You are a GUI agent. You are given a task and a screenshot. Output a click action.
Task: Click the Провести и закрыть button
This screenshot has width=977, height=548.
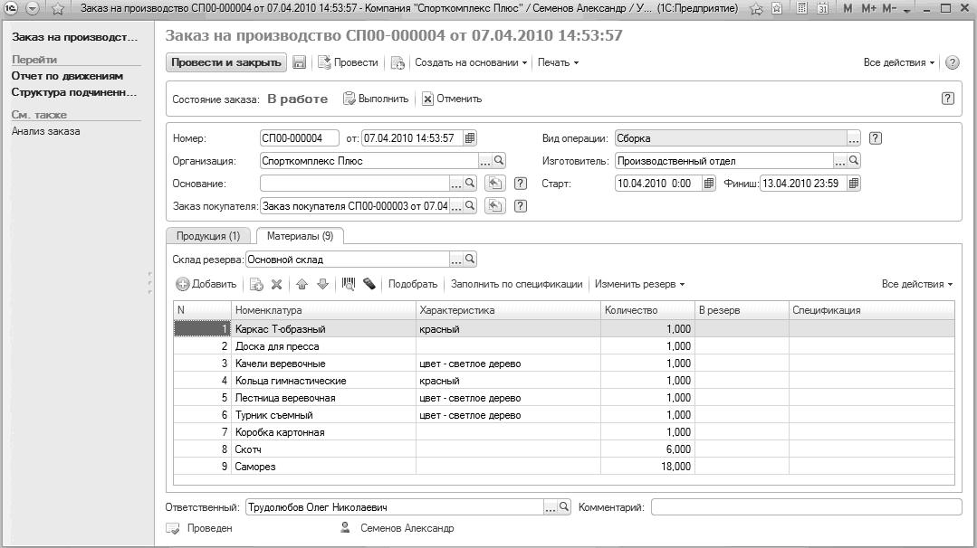[x=225, y=63]
